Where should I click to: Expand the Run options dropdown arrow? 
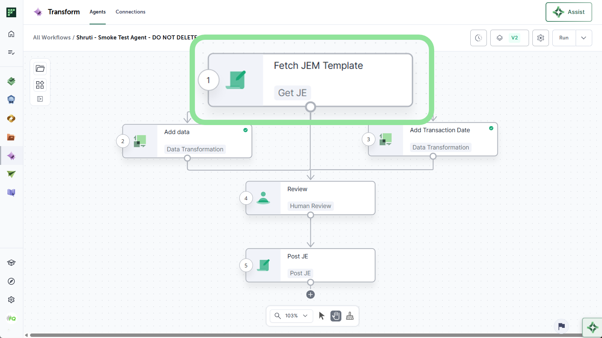point(584,38)
